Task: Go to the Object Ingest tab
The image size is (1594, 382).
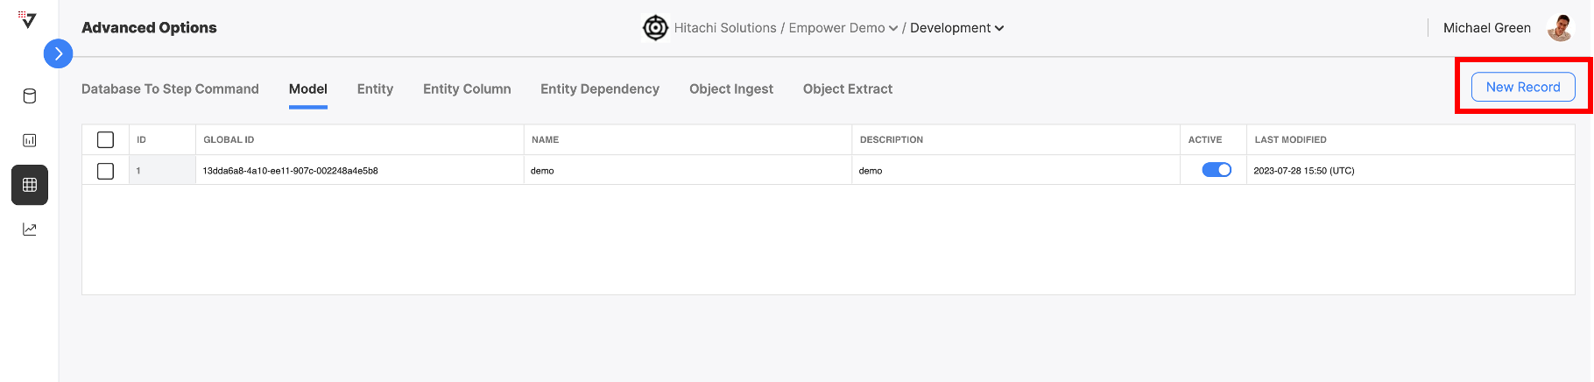Action: (x=731, y=89)
